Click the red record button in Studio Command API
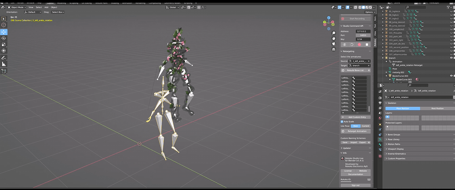Screen dimensions: 455x190 (359, 45)
